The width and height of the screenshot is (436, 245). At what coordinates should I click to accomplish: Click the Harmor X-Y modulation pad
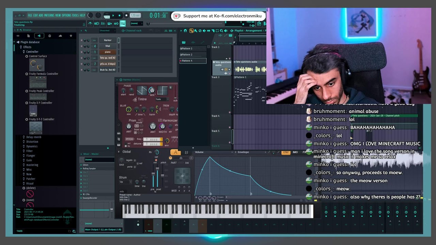click(x=182, y=176)
